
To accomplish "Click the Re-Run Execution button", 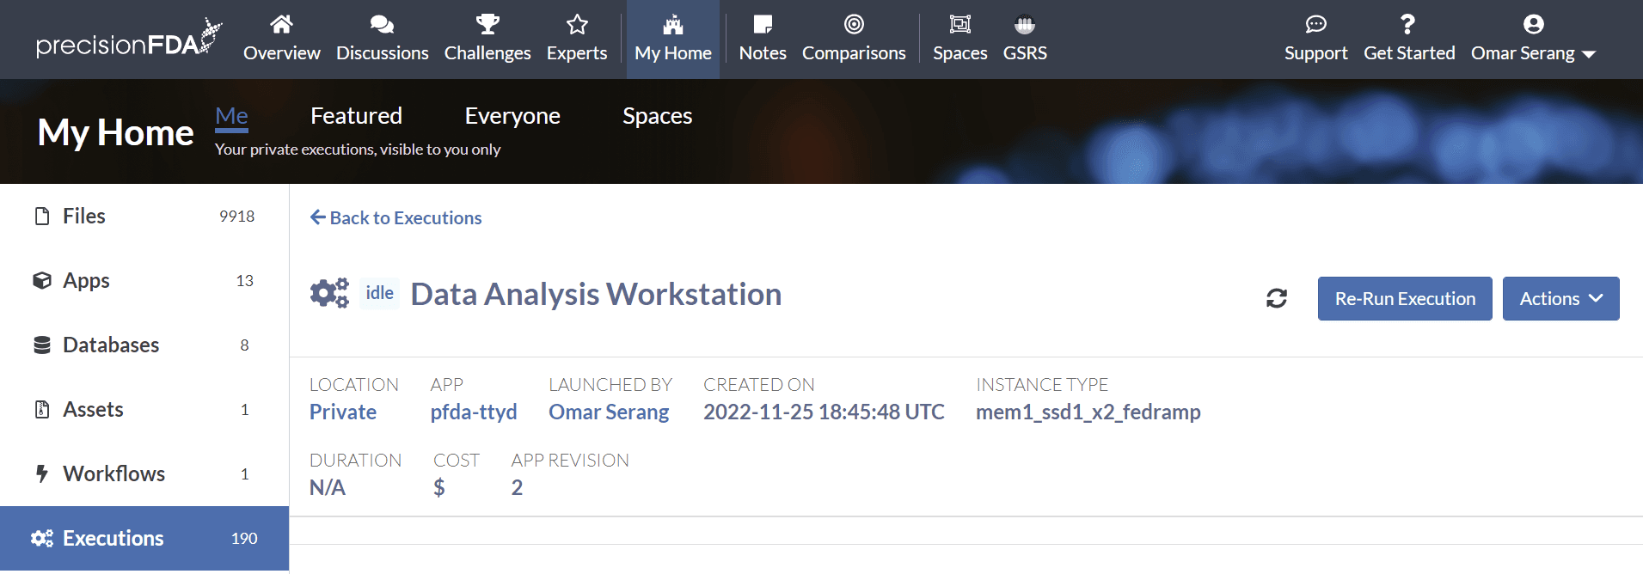I will tap(1405, 298).
